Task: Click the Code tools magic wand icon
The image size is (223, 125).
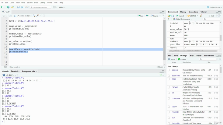Action: pyautogui.click(x=38, y=16)
